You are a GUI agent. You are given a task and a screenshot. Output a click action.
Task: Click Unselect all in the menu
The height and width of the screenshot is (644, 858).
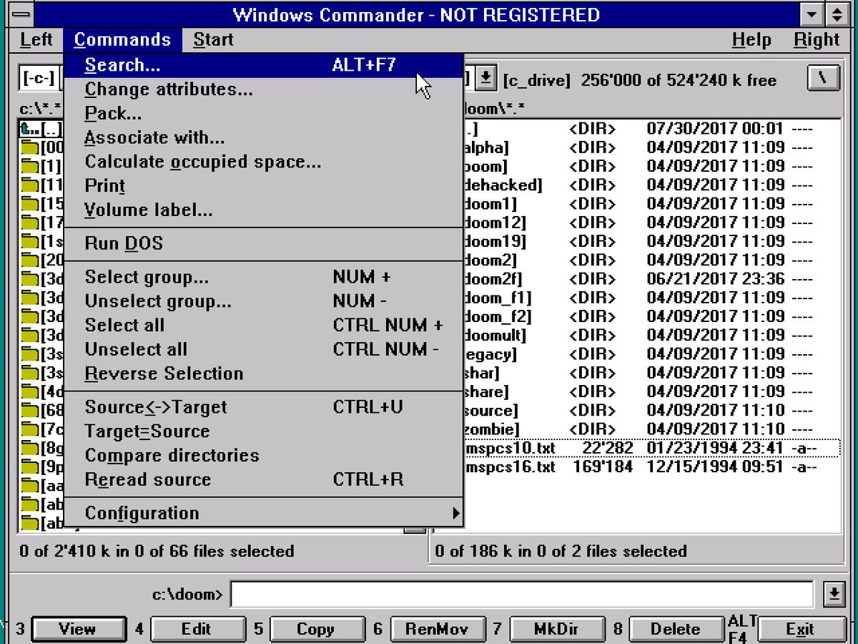(x=264, y=350)
